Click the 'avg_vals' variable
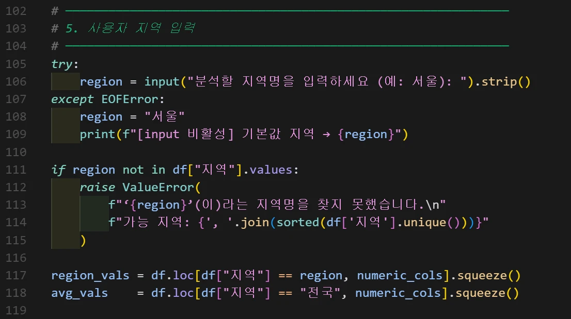This screenshot has height=319, width=571. click(x=80, y=293)
